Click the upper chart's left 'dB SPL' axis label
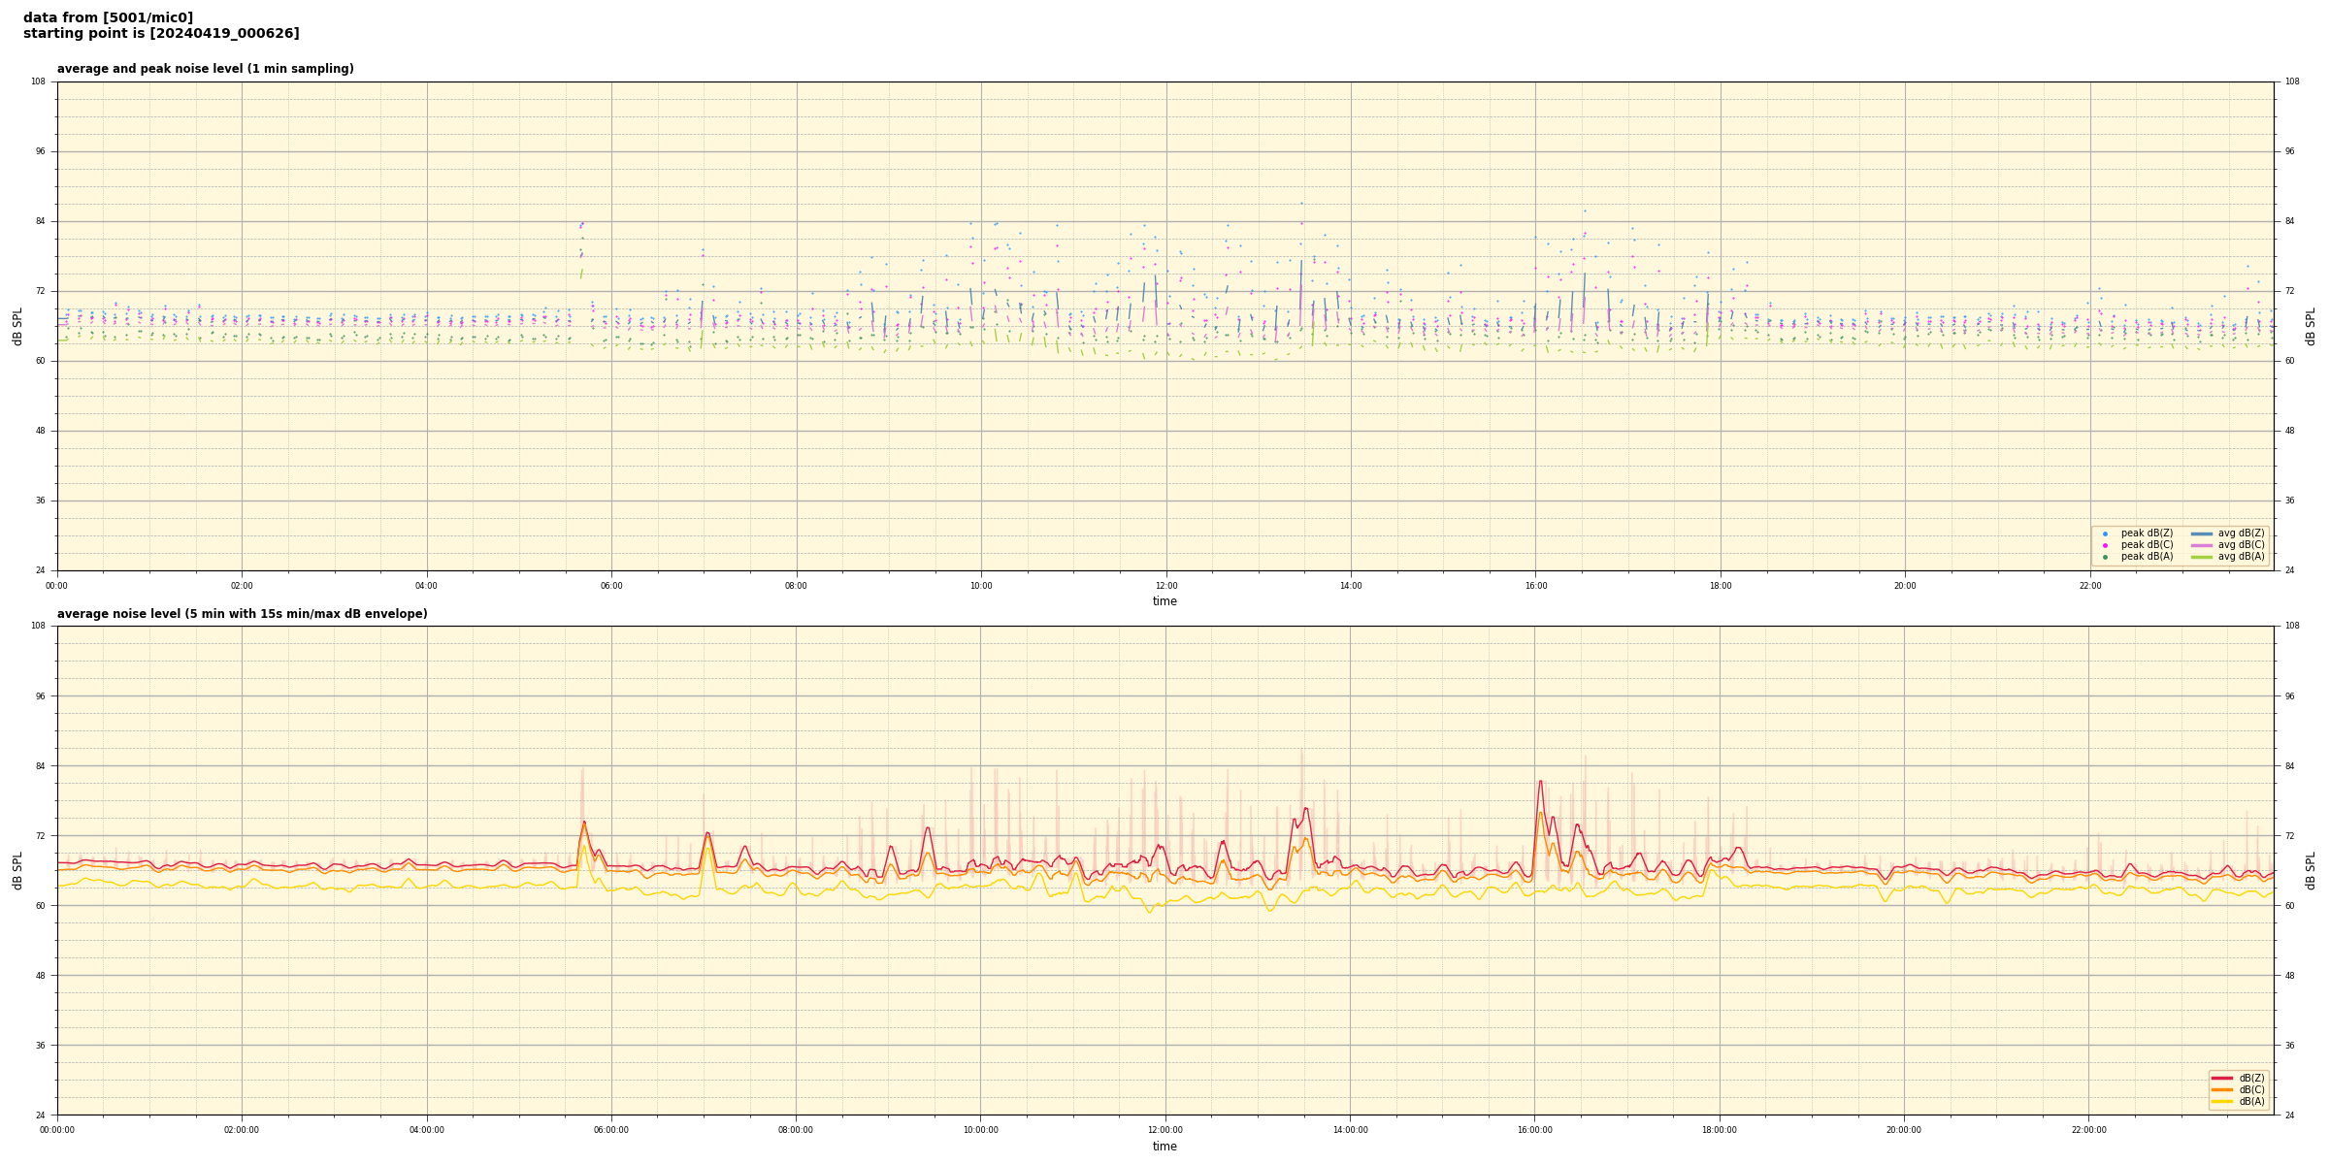The width and height of the screenshot is (2329, 1164). click(x=17, y=326)
